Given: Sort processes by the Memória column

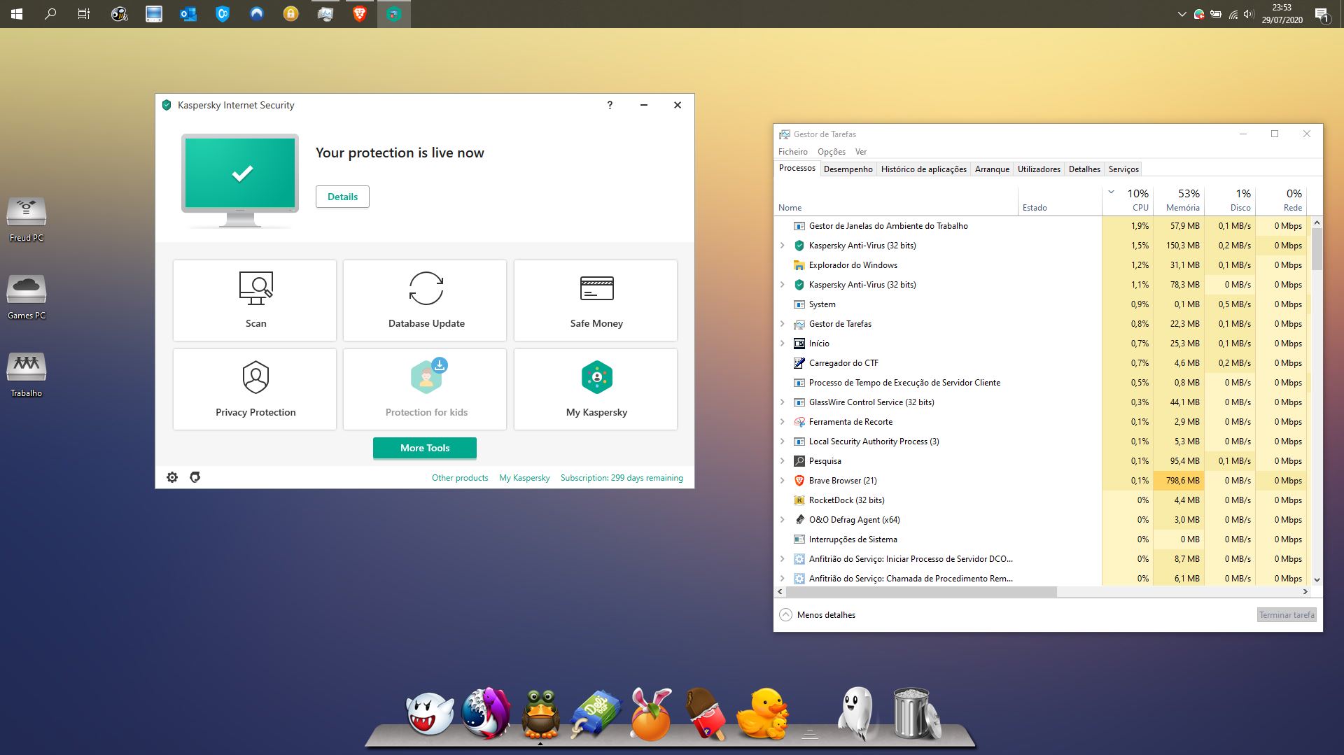Looking at the screenshot, I should click(x=1178, y=199).
